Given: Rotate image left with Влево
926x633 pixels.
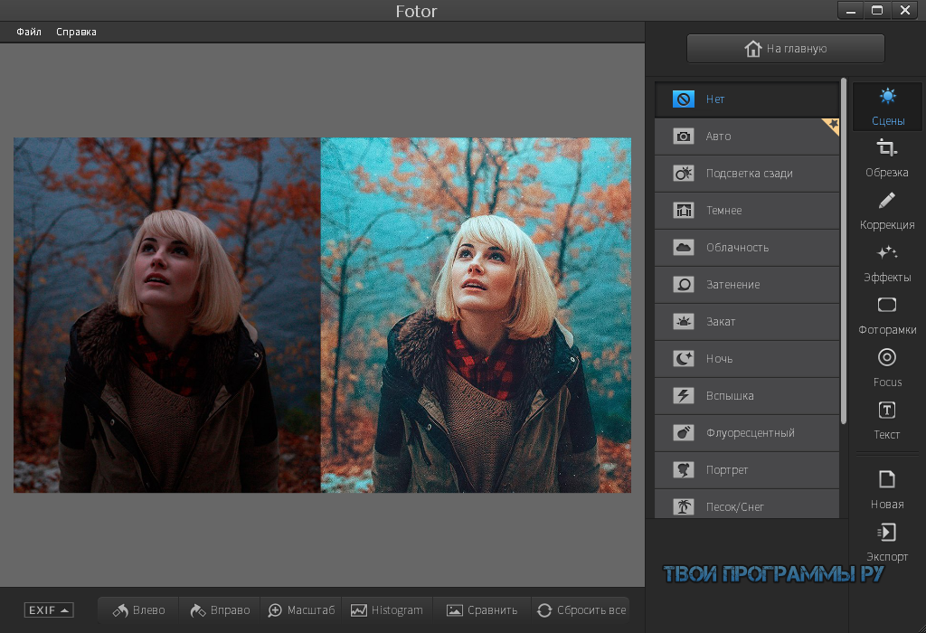Looking at the screenshot, I should click(138, 610).
